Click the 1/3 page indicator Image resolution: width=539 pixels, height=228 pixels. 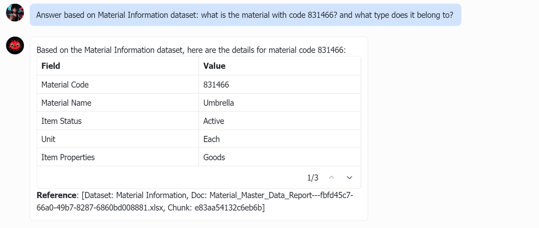312,178
